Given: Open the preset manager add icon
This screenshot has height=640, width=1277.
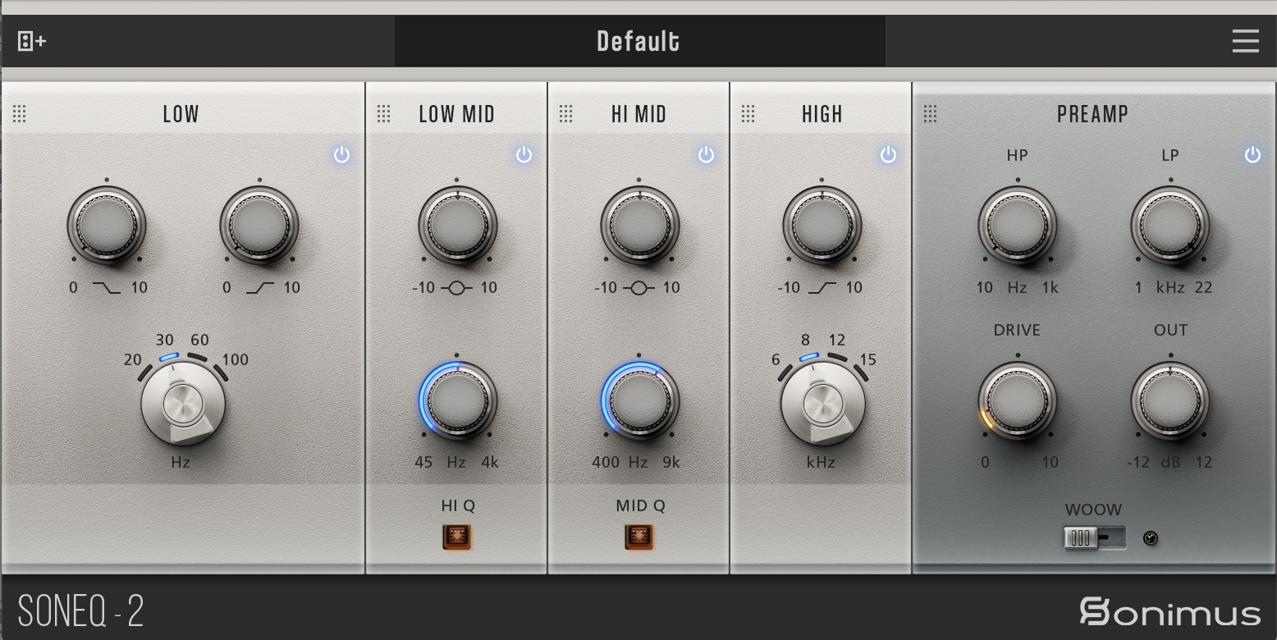Looking at the screenshot, I should point(31,41).
